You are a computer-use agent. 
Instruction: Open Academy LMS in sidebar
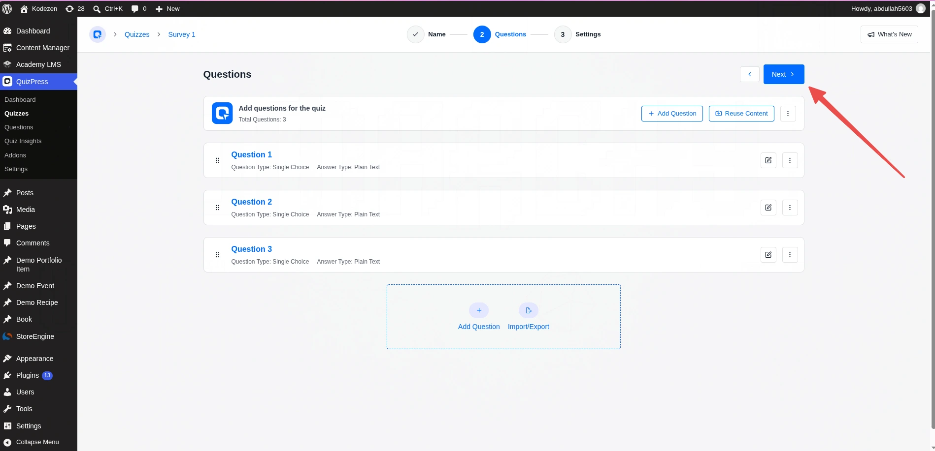[38, 64]
